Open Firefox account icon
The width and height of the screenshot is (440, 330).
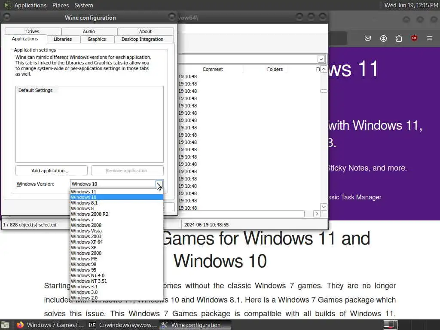pyautogui.click(x=383, y=38)
